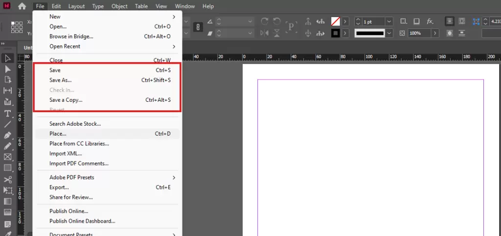Viewport: 501px width, 236px height.
Task: Choose the Scissors tool
Action: tap(8, 180)
